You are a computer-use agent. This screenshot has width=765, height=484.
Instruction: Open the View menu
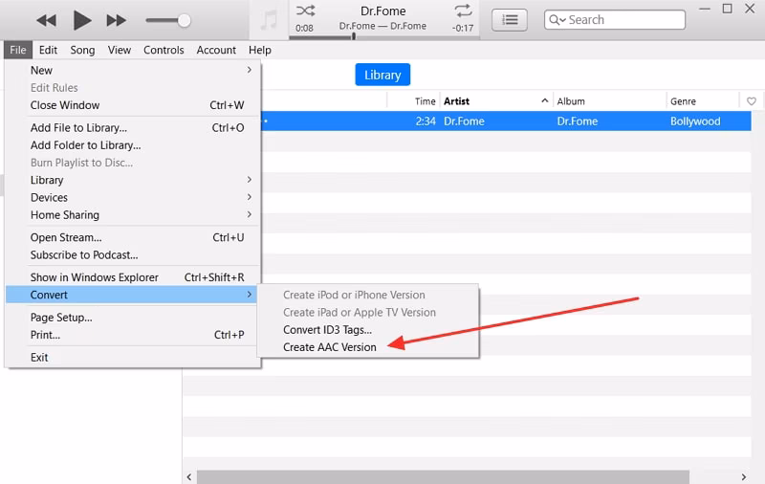[x=119, y=50]
